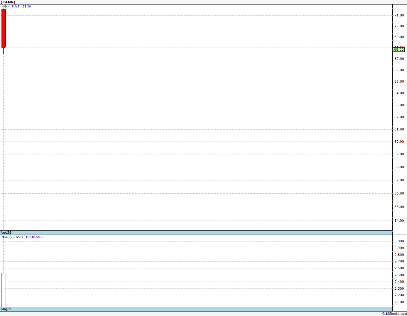The width and height of the screenshot is (407, 316).
Task: Select the 68.05 current price label
Action: (x=399, y=49)
